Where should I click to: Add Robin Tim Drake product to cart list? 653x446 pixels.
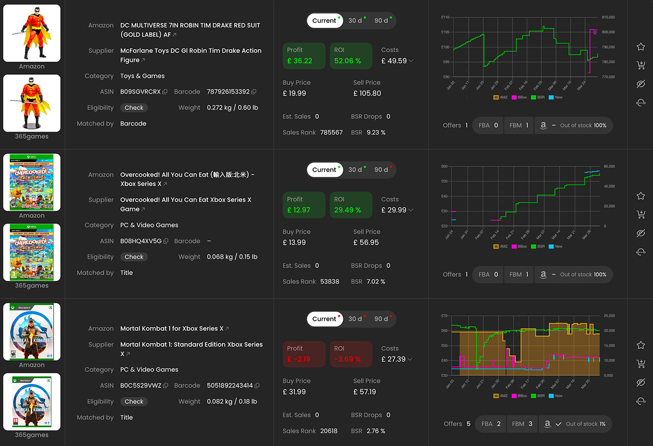(641, 65)
